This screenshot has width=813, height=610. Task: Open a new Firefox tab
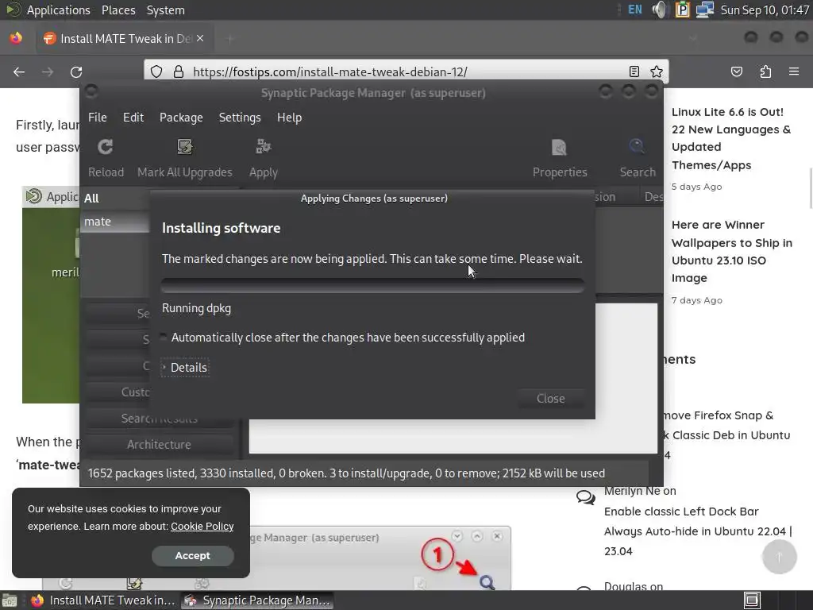click(231, 38)
